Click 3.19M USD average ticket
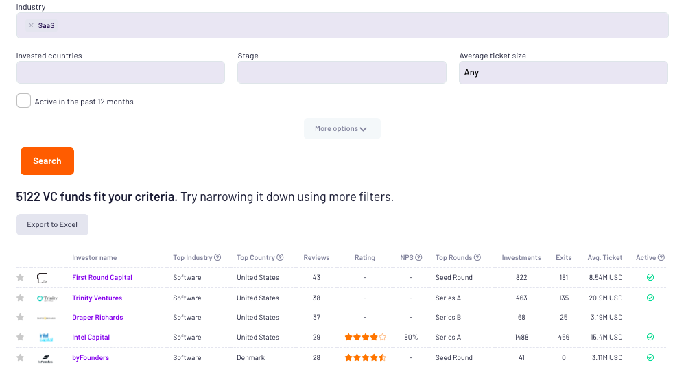Viewport: 686px width, 367px height. (x=606, y=317)
